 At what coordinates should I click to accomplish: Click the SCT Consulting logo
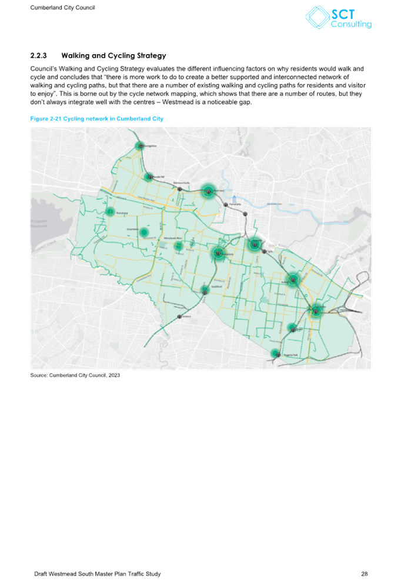[338, 18]
